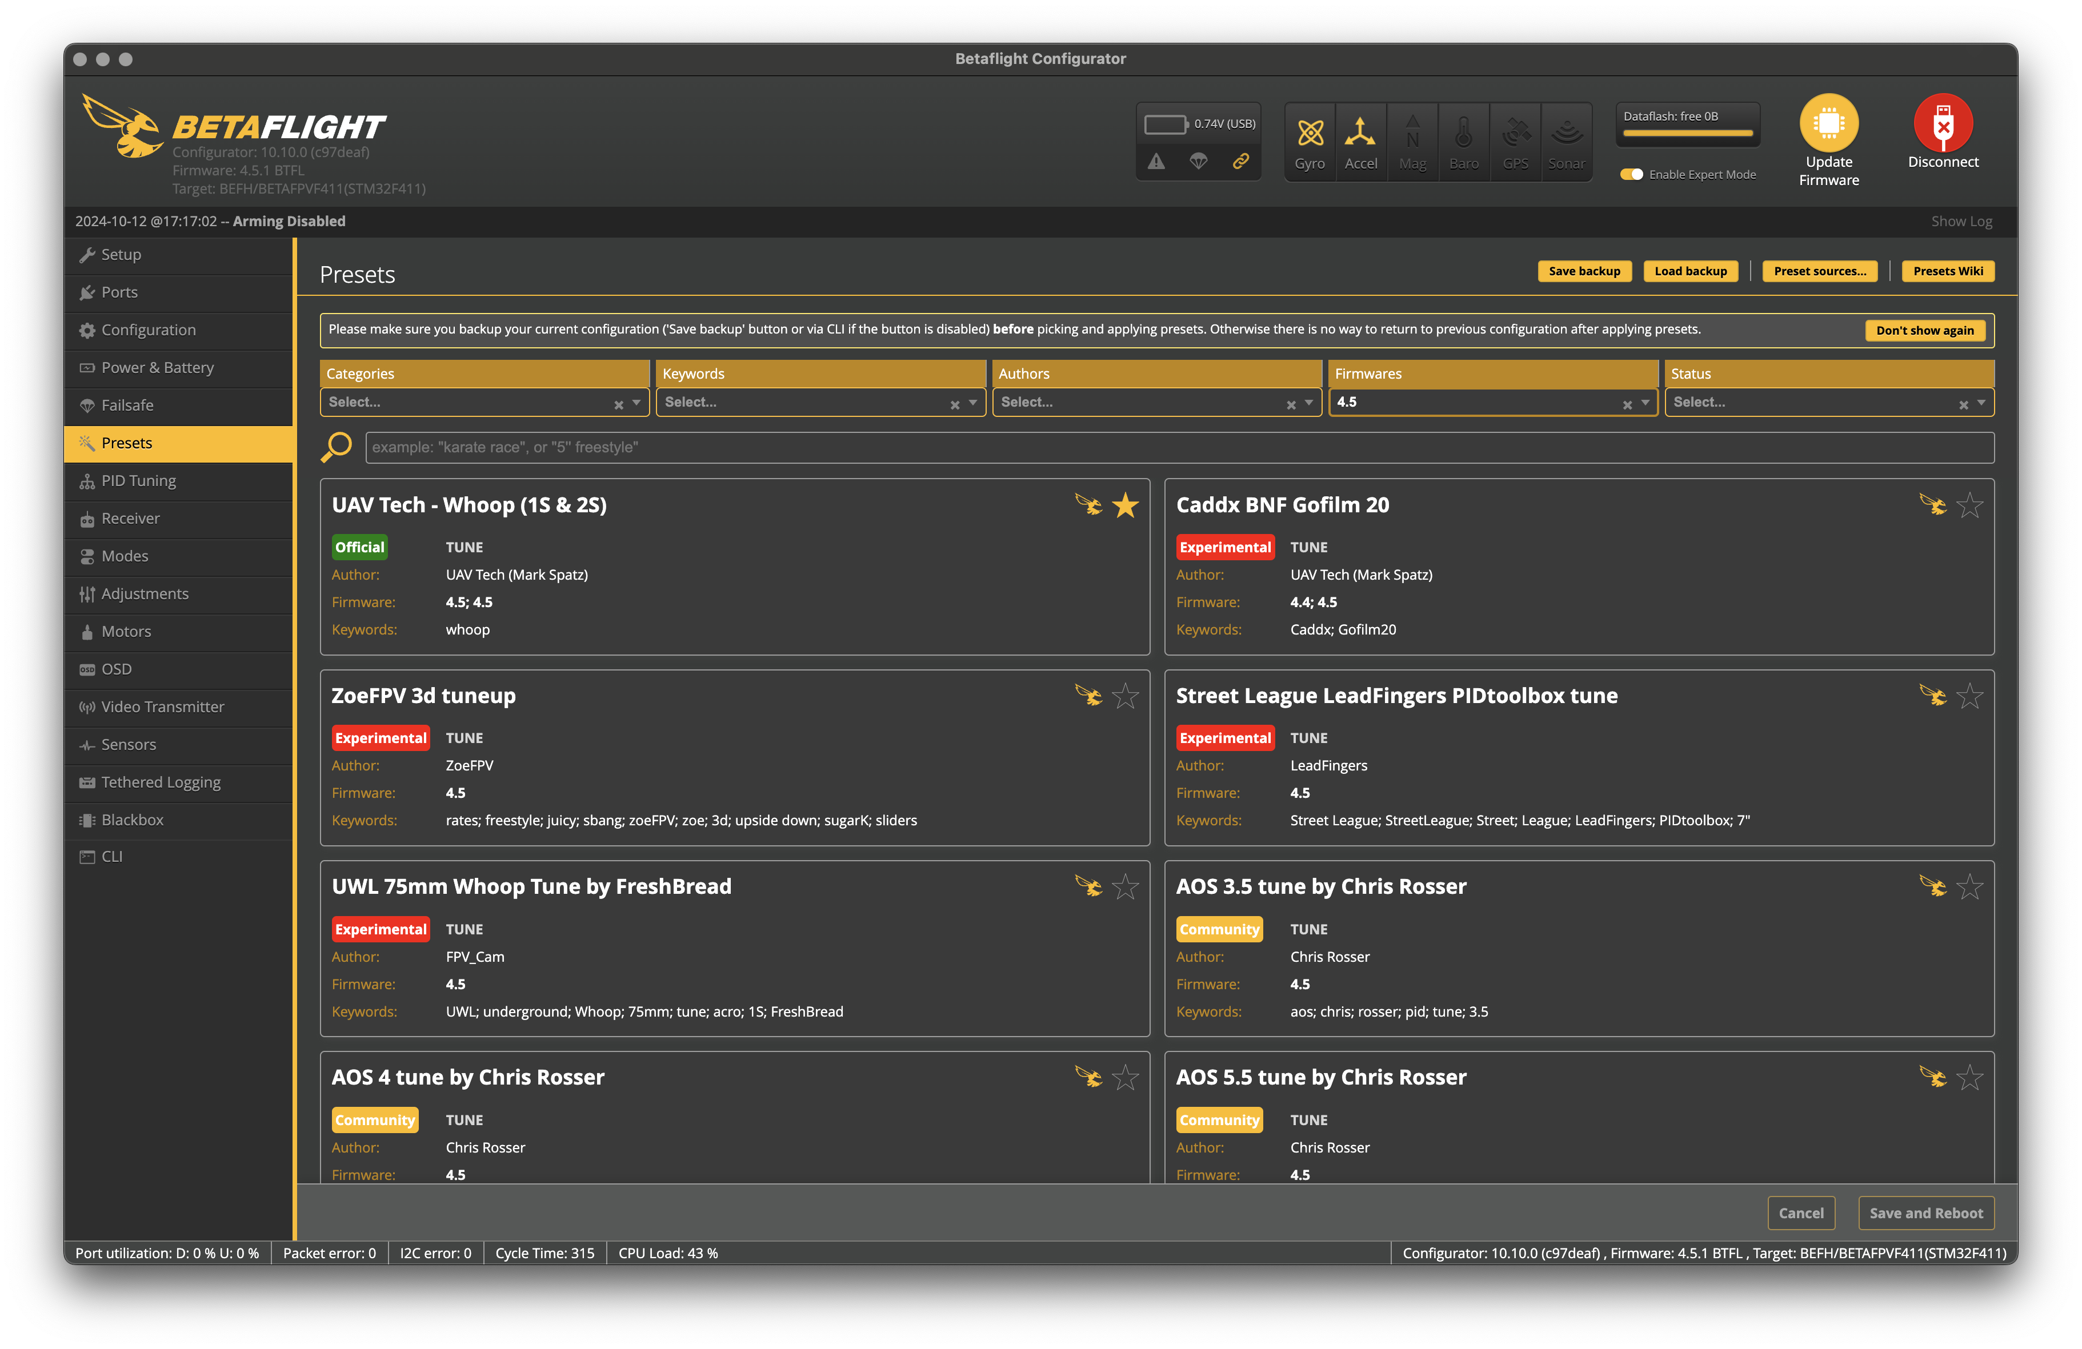This screenshot has width=2082, height=1349.
Task: Focus the preset search text field
Action: tap(1179, 447)
